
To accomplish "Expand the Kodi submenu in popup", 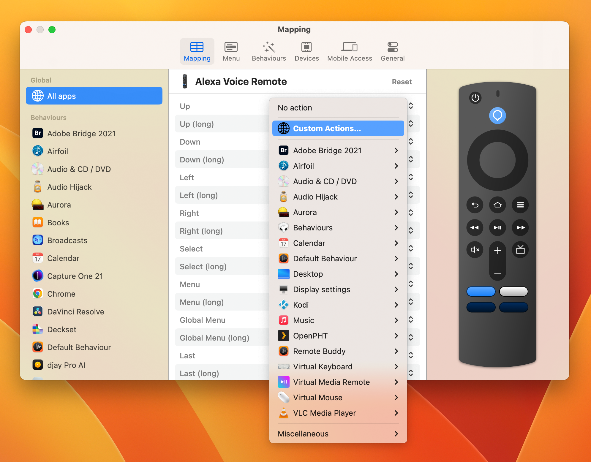I will pos(338,305).
